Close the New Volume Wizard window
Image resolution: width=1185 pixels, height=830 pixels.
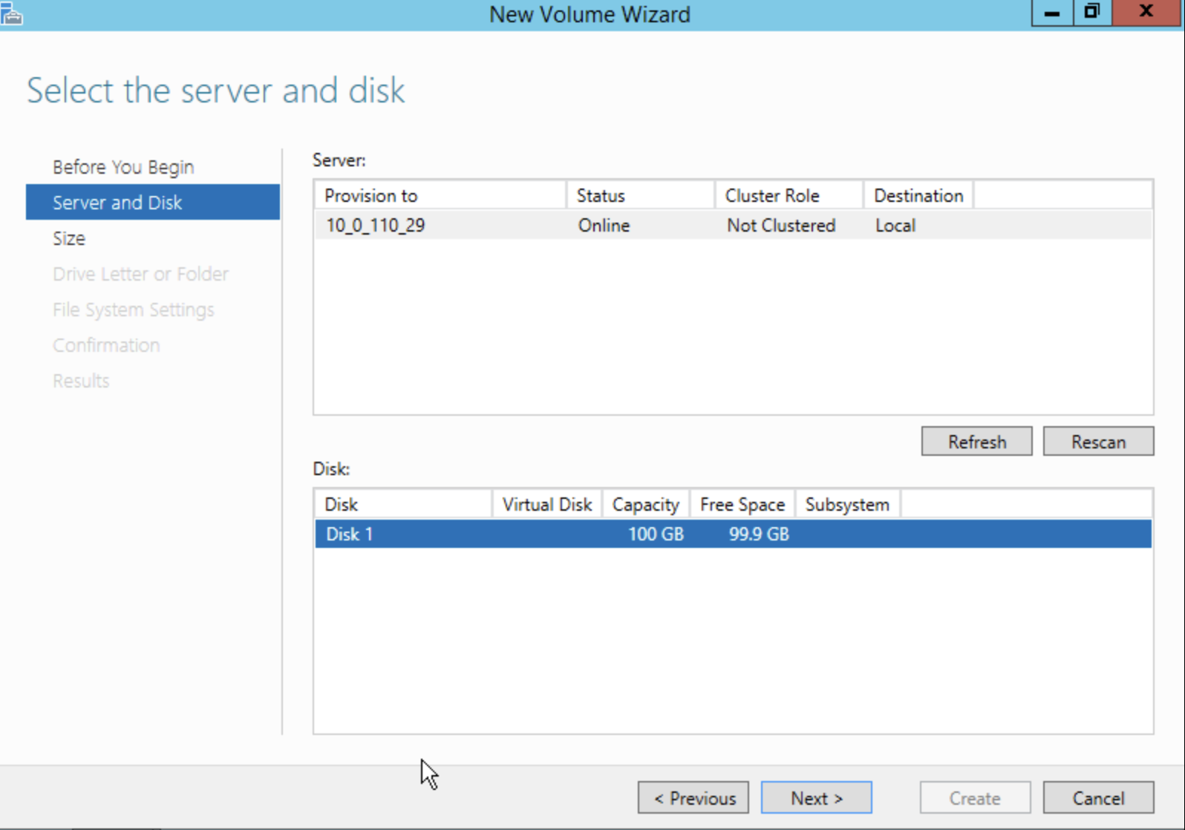pos(1146,13)
